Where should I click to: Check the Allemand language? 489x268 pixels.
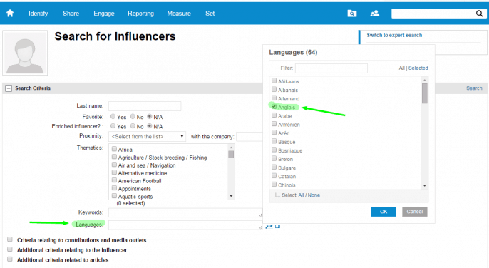click(x=274, y=98)
